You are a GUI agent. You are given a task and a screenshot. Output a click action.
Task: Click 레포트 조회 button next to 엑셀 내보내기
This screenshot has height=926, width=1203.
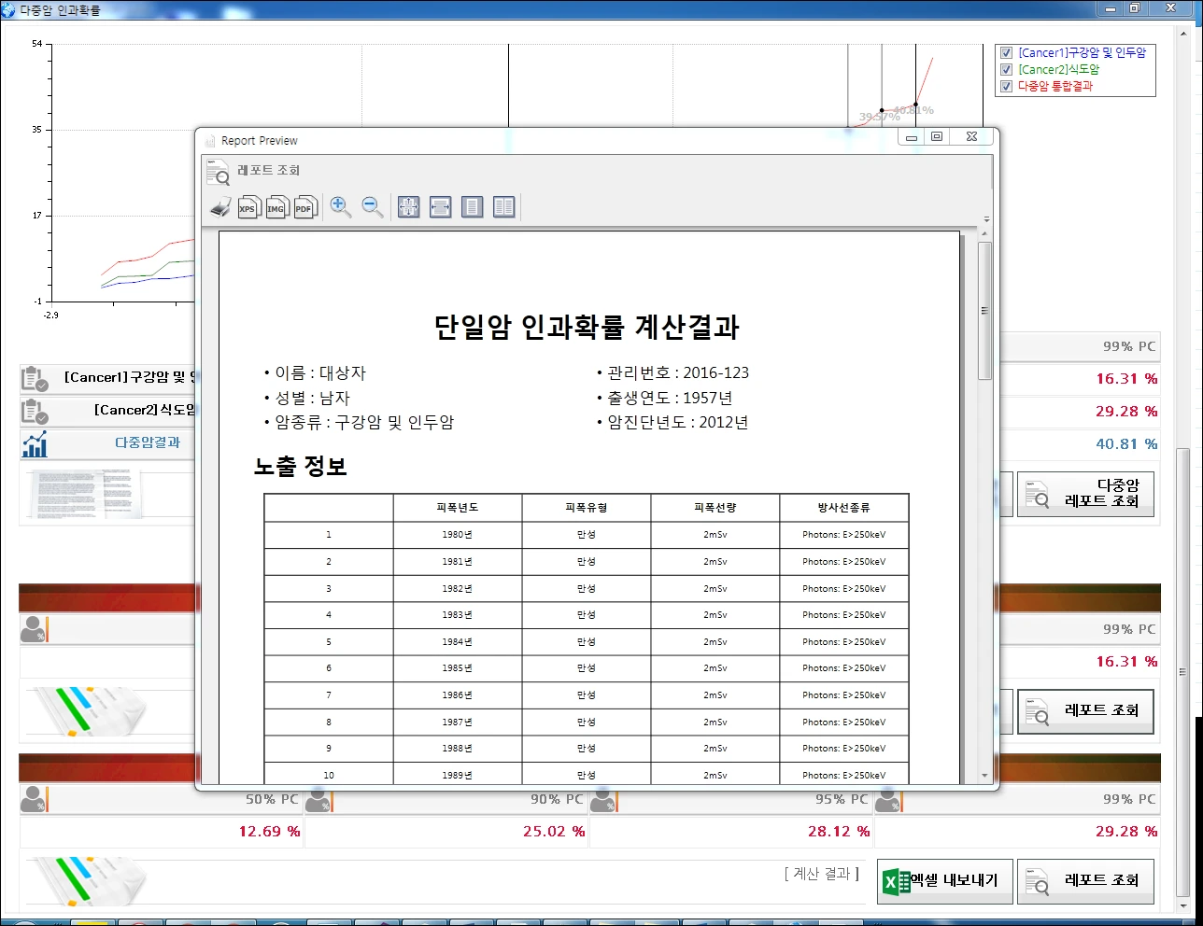click(x=1085, y=881)
